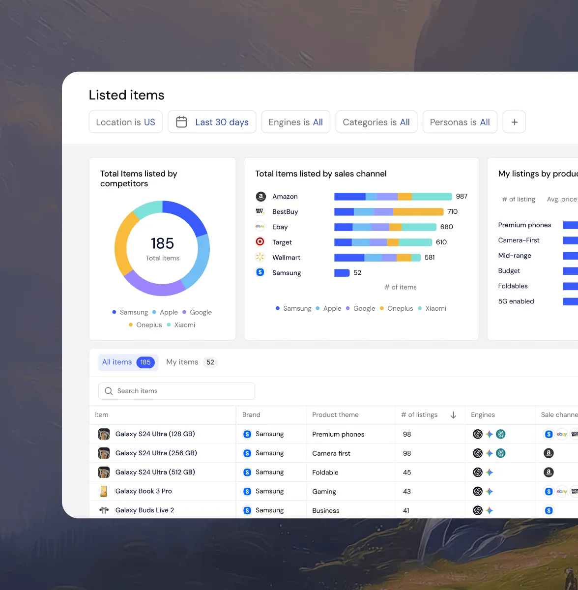The height and width of the screenshot is (590, 578).
Task: Click Galaxy S24 Ultra (128 GB) thumbnail
Action: coord(104,434)
